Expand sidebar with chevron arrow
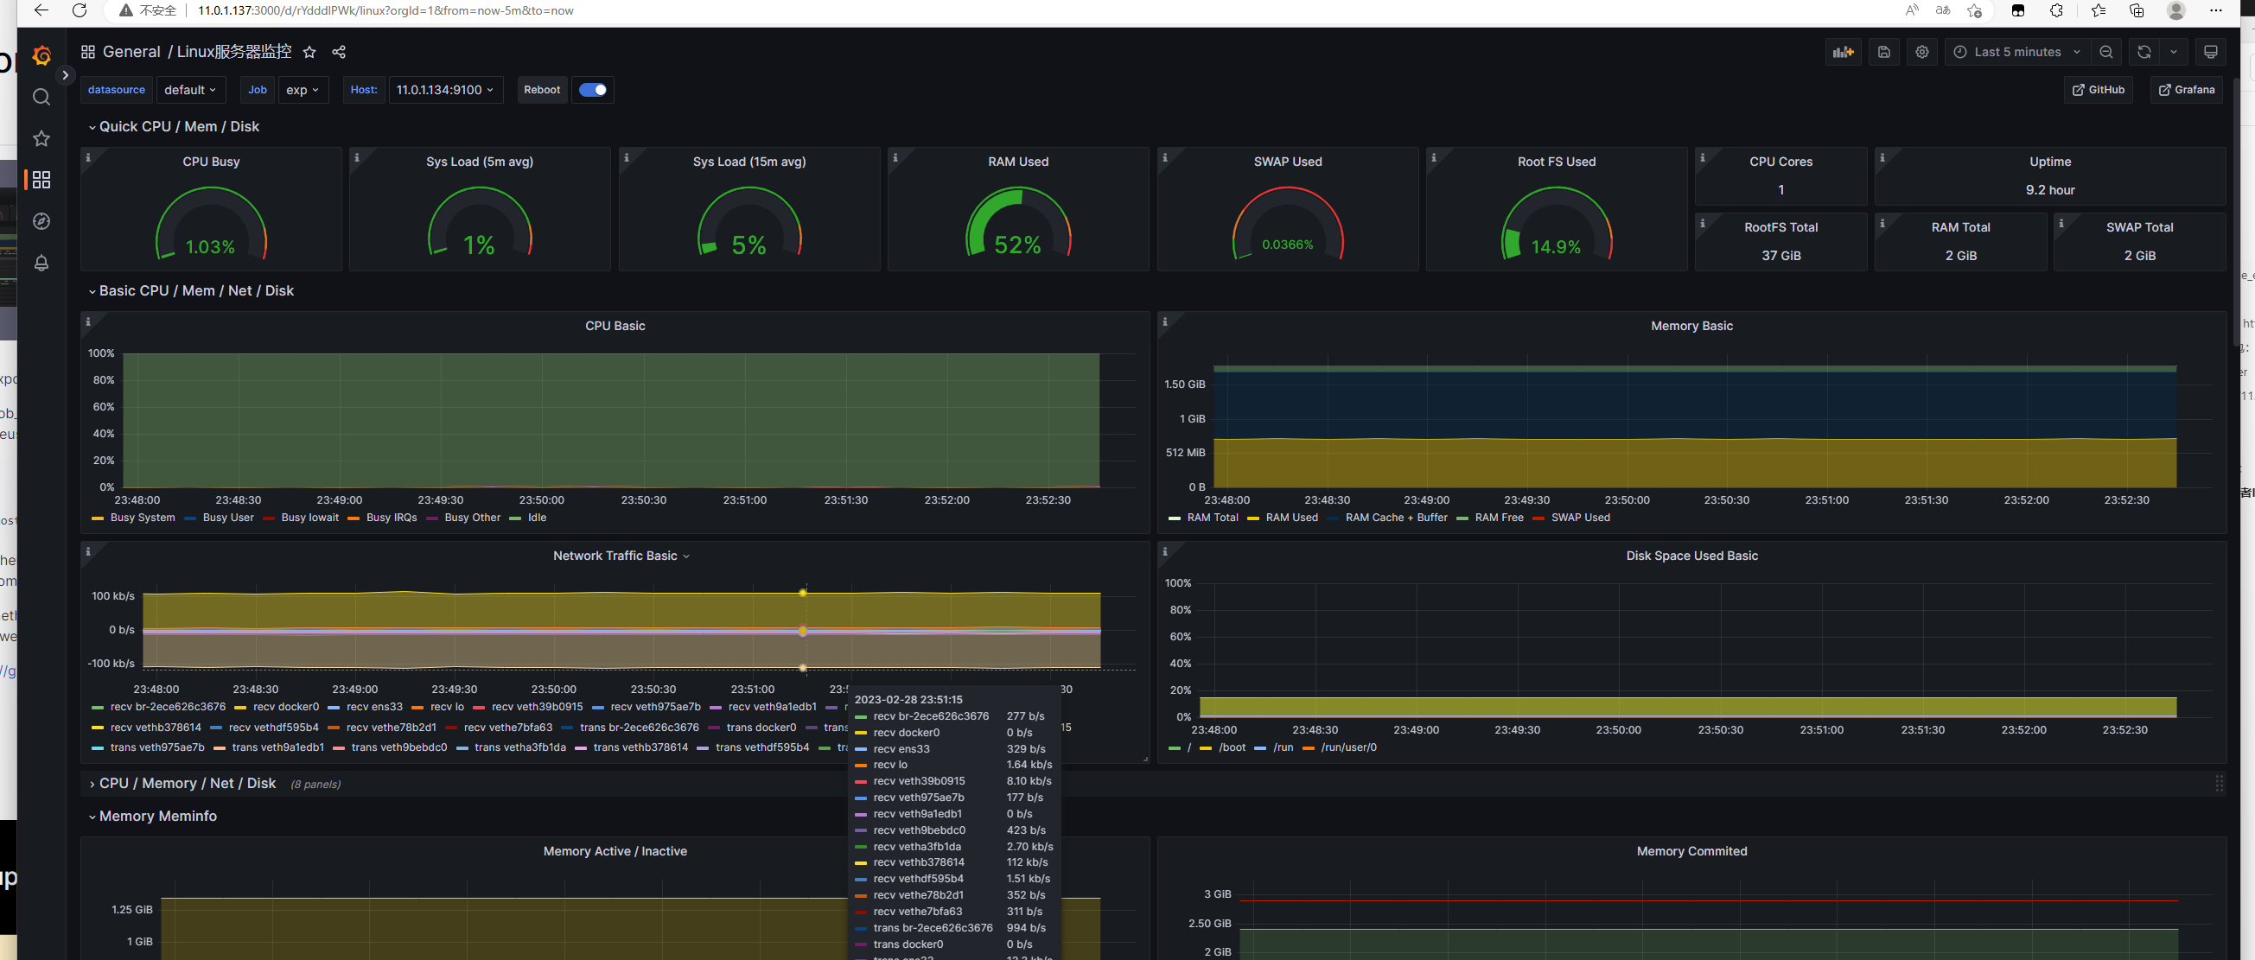2255x960 pixels. pos(65,75)
